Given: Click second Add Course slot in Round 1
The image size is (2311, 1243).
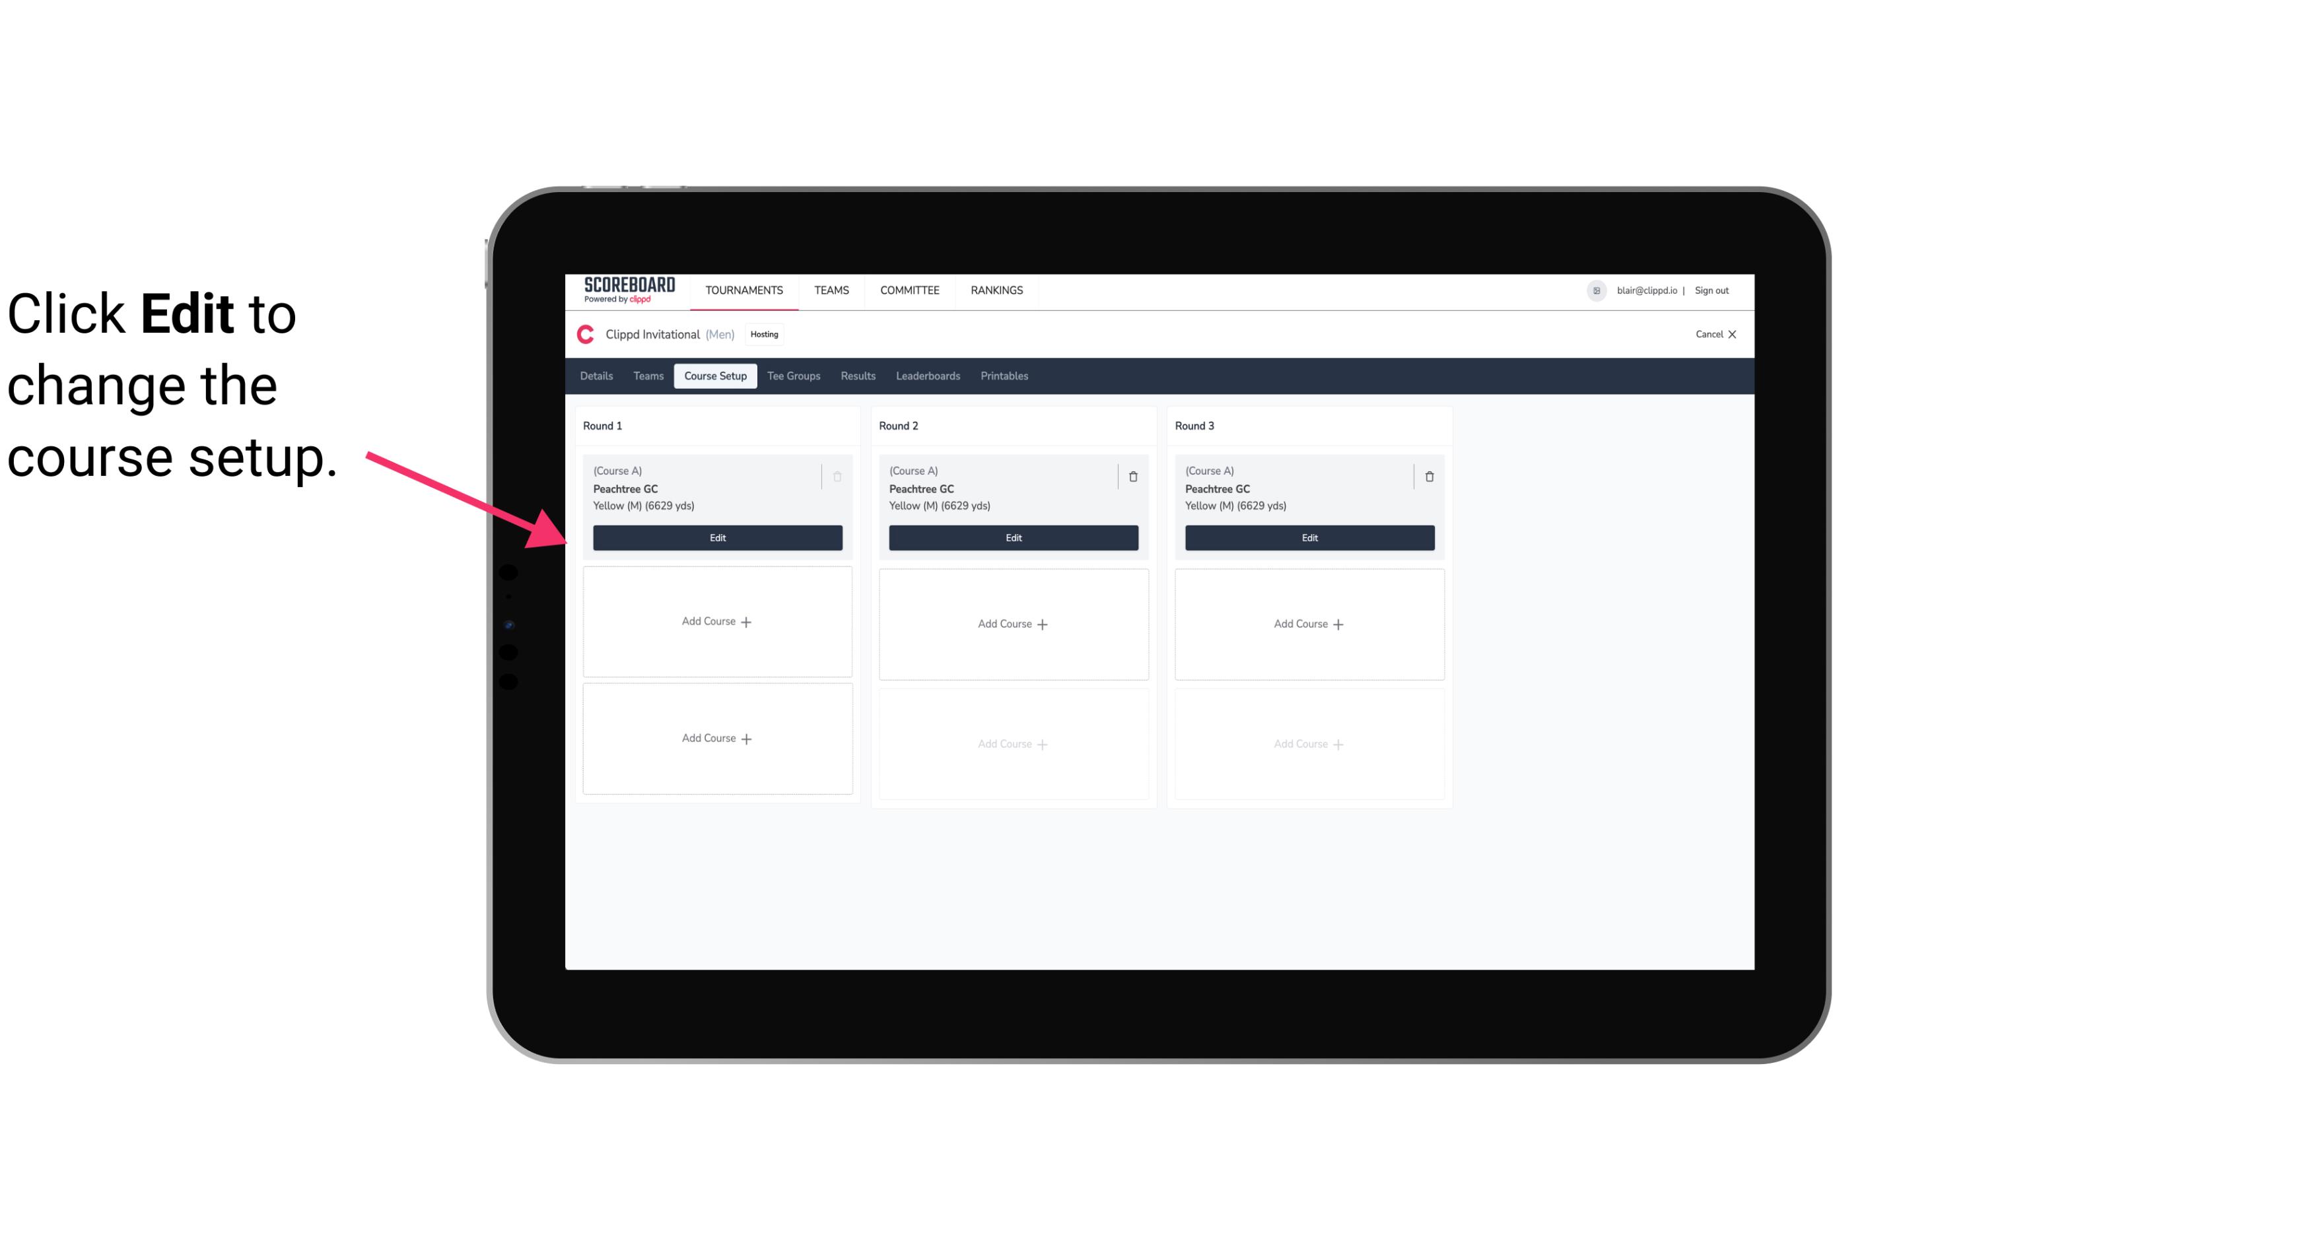Looking at the screenshot, I should pyautogui.click(x=716, y=738).
